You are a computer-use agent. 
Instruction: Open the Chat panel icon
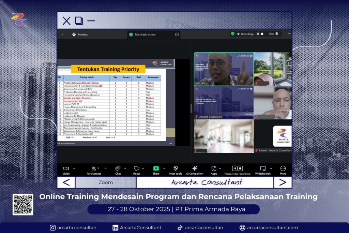tap(118, 169)
